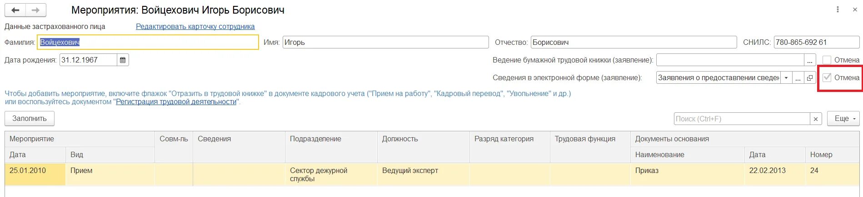Open the Редактировать карточку сотрудника link

(195, 27)
